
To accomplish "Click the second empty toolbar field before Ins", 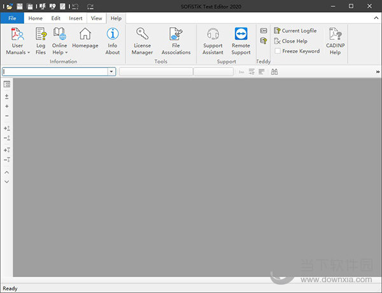I will tap(214, 72).
